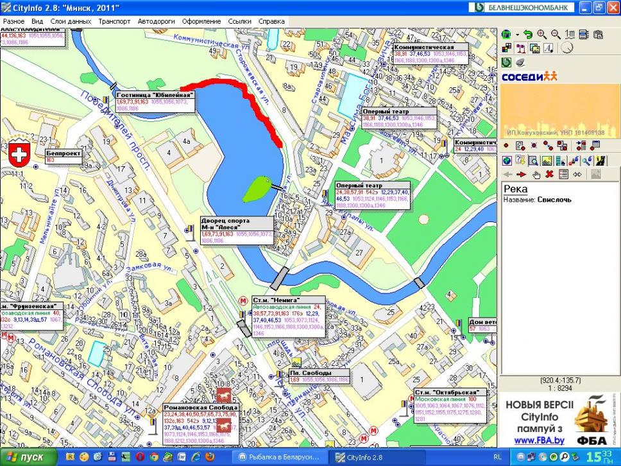This screenshot has height=466, width=621.
Task: Toggle the pictures layer button
Action: [x=534, y=48]
